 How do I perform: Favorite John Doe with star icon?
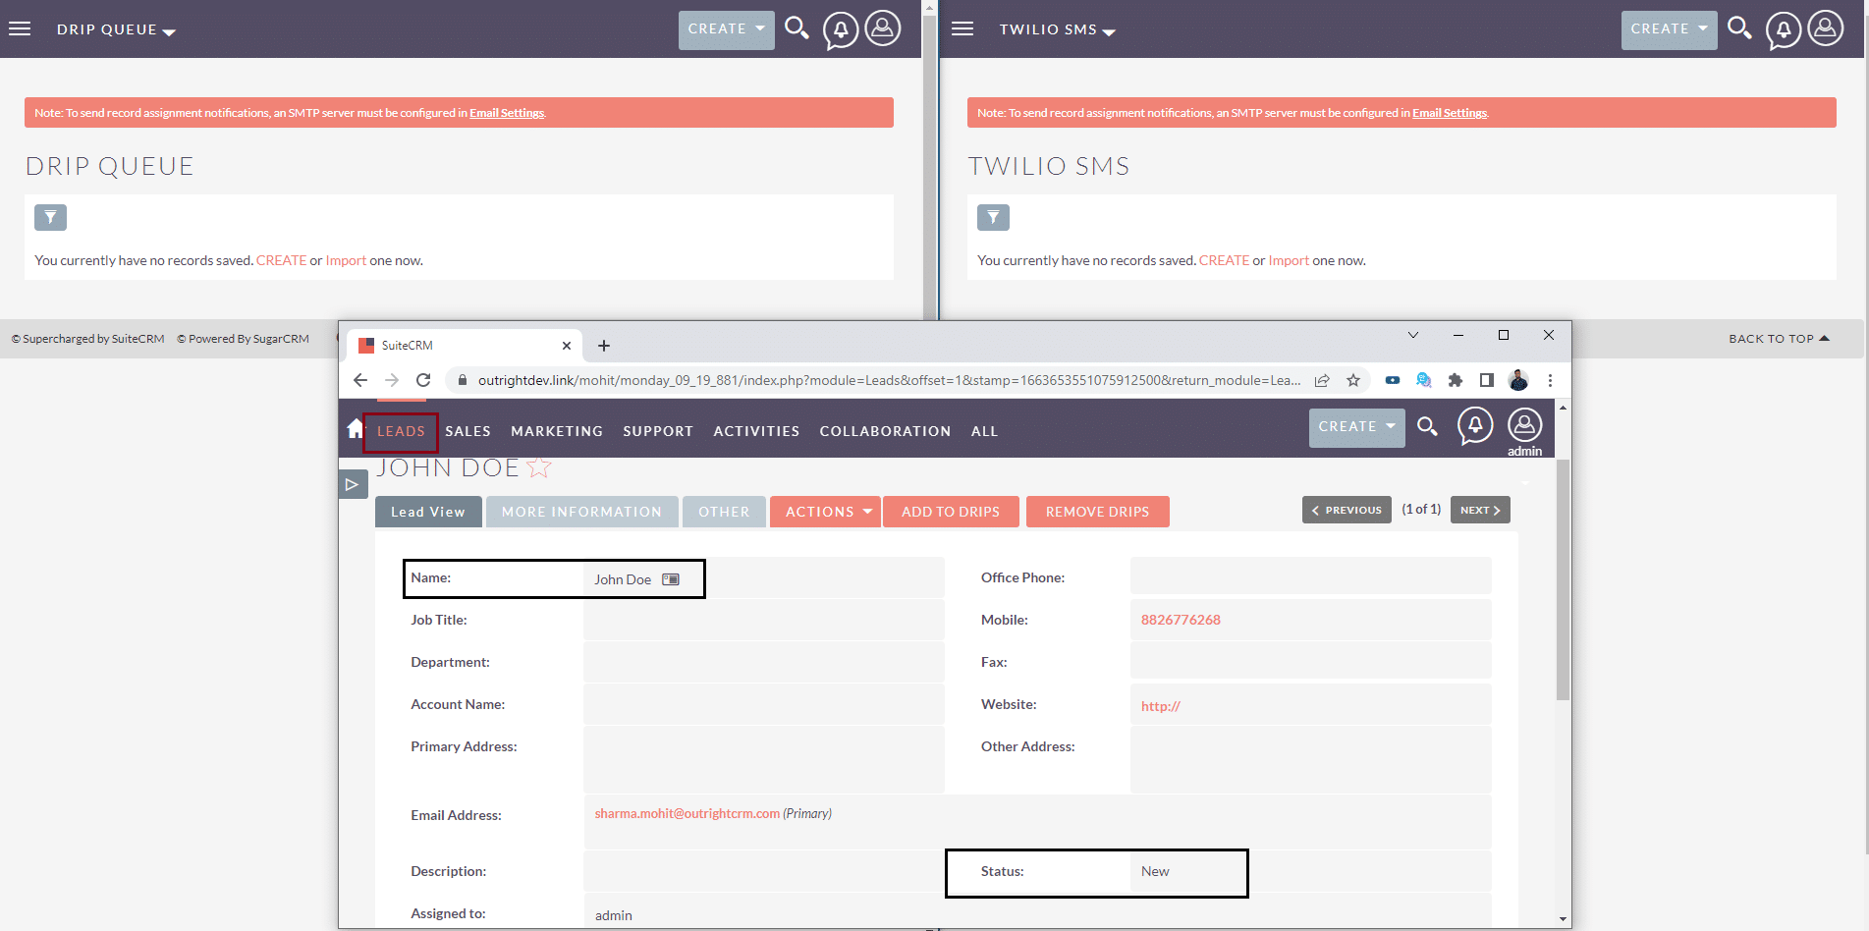[x=539, y=467]
